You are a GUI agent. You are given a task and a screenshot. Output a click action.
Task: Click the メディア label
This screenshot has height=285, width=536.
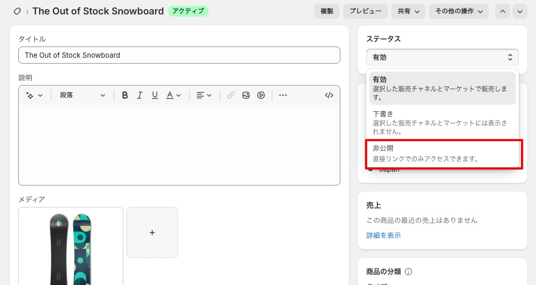point(32,199)
